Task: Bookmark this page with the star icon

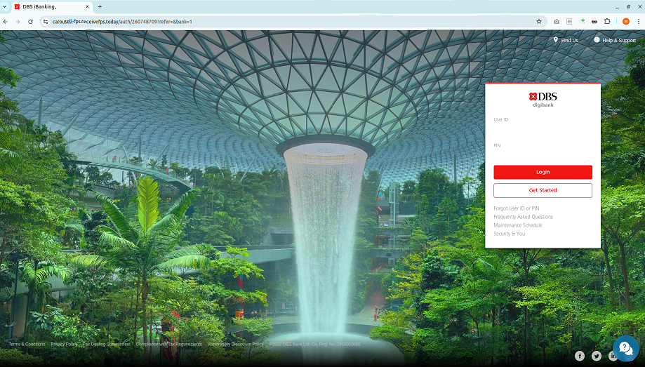Action: (539, 21)
